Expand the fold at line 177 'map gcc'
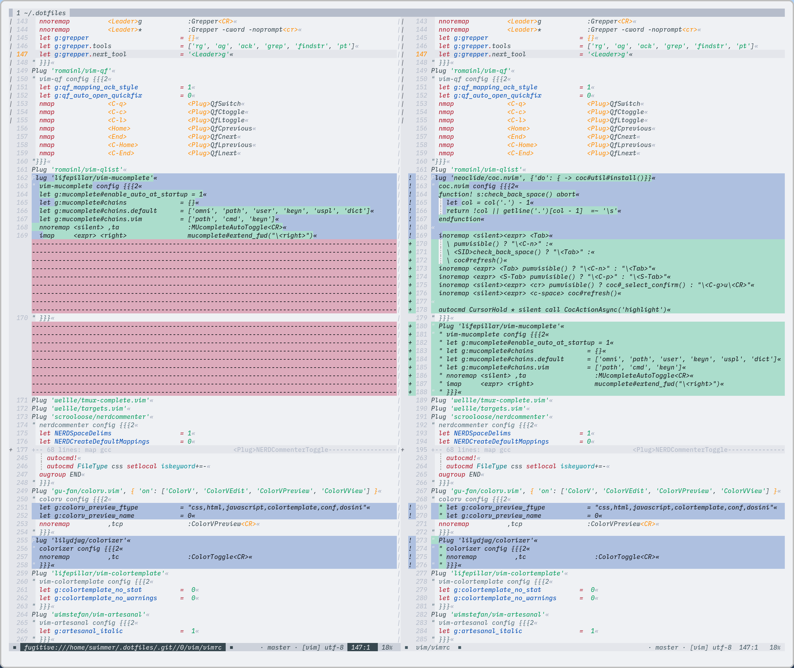The width and height of the screenshot is (794, 668). pos(214,449)
